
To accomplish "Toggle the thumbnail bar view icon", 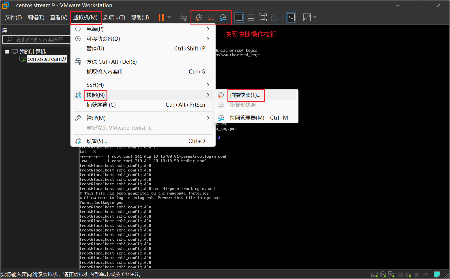I will coord(251,18).
